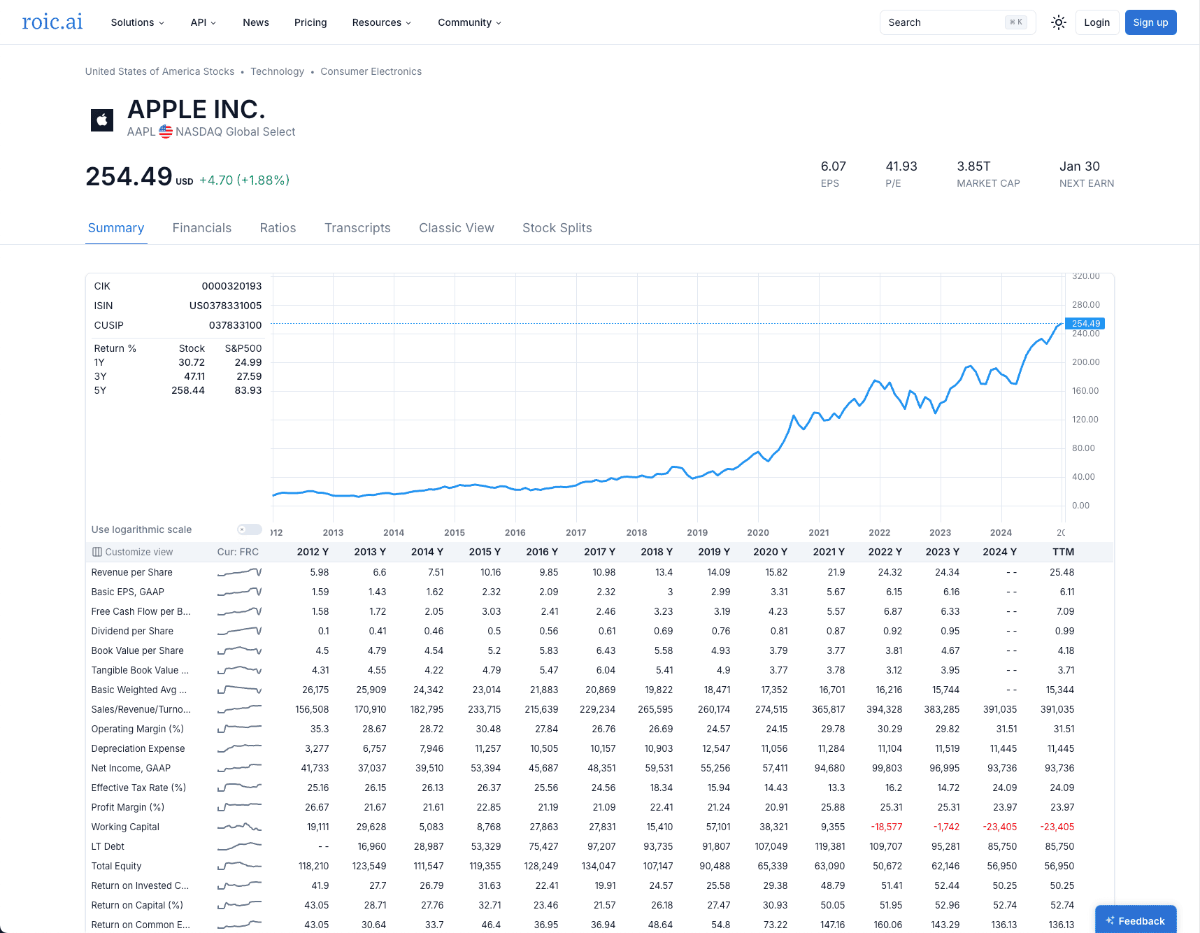Viewport: 1200px width, 933px height.
Task: Click the 6.07 EPS value
Action: click(x=834, y=166)
